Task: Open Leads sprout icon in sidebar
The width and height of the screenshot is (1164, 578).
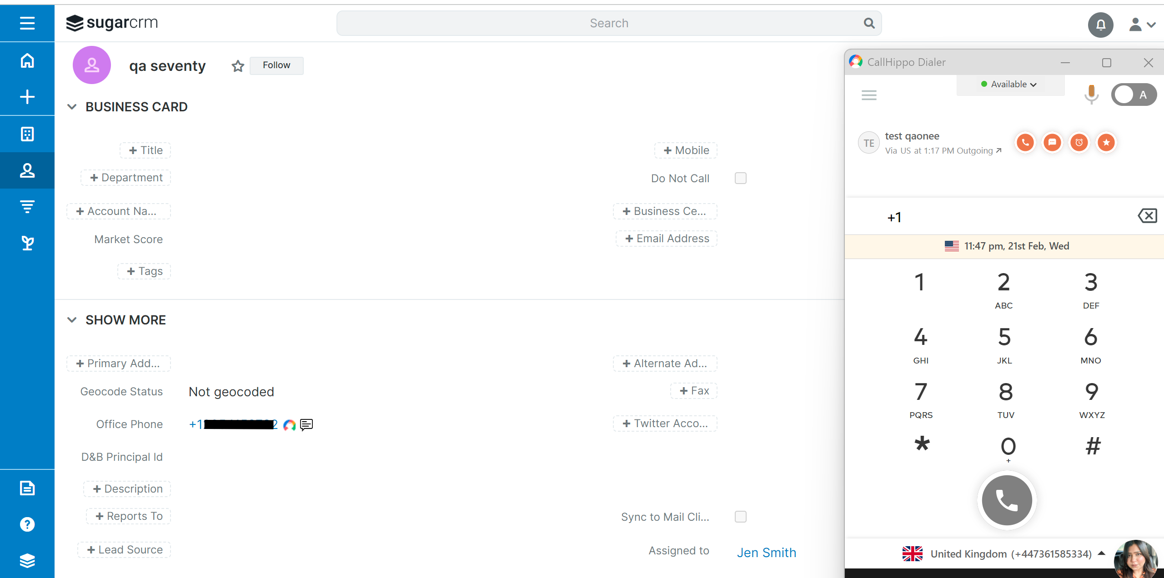Action: 27,243
